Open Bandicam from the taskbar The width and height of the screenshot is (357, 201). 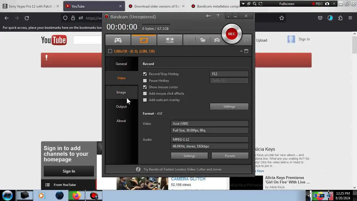[x=94, y=195]
